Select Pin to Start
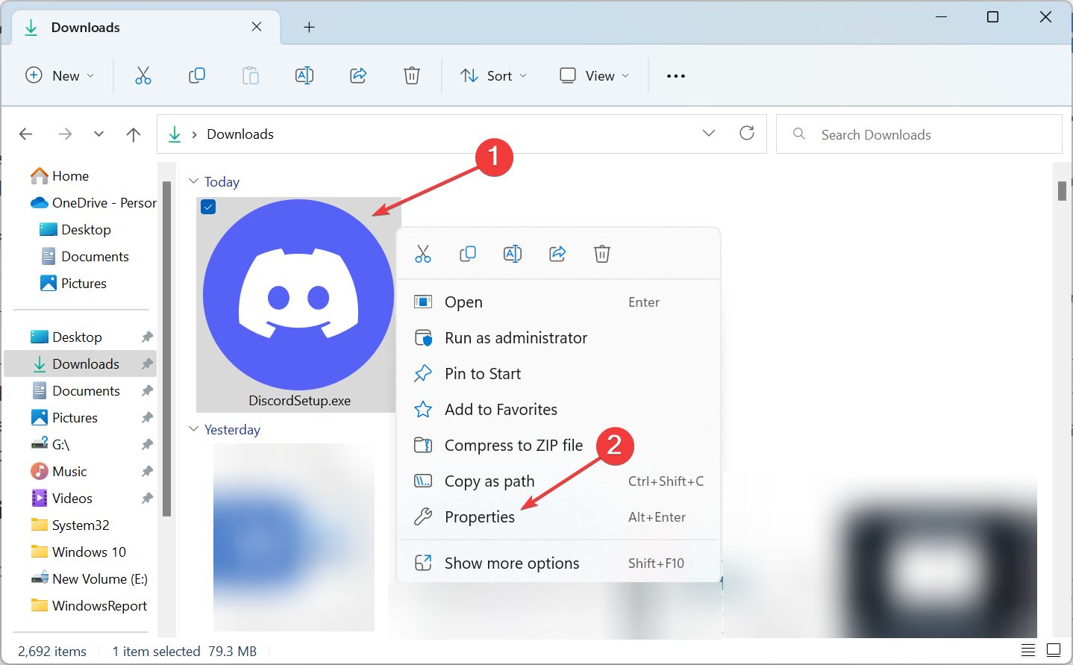Screen dimensions: 1073x665 coord(559,374)
